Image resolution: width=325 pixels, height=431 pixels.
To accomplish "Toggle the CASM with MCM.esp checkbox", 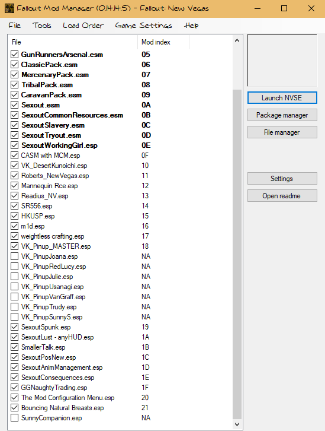I will click(14, 156).
